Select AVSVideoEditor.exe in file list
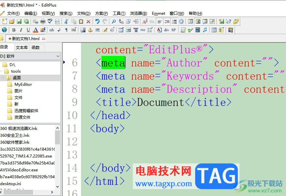 tap(19, 170)
